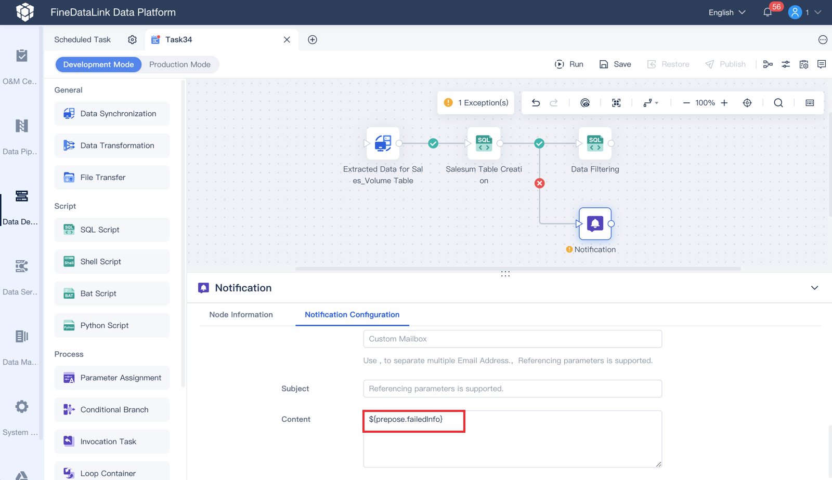The image size is (832, 480).
Task: Click the Save button
Action: [x=615, y=64]
